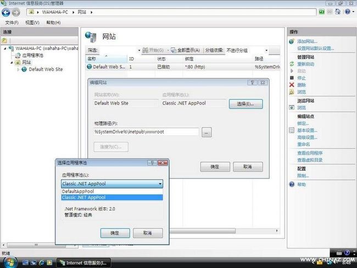Select the Default Web S... row in site list

(183, 67)
